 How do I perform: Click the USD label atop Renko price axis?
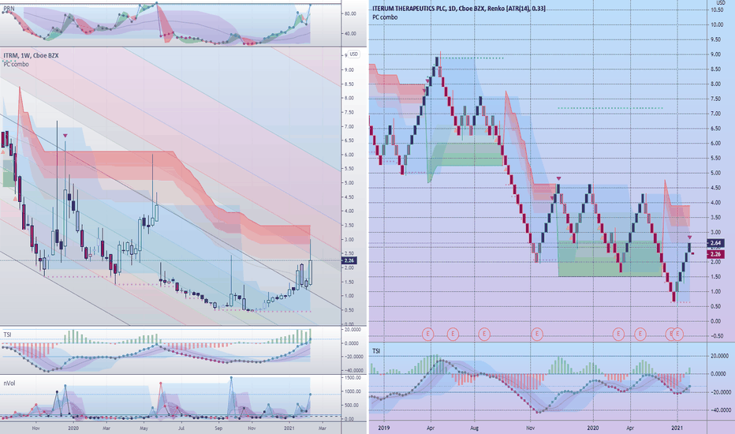pyautogui.click(x=721, y=3)
